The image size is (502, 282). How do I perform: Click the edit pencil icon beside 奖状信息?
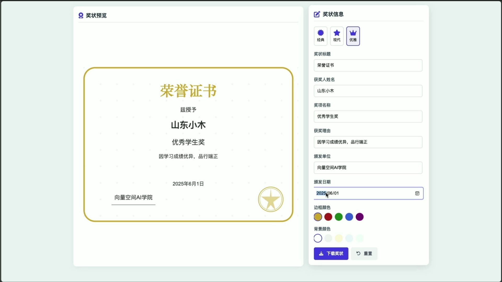pos(317,14)
